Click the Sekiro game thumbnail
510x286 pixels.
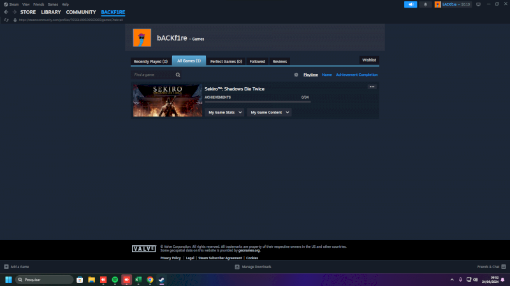click(x=168, y=101)
